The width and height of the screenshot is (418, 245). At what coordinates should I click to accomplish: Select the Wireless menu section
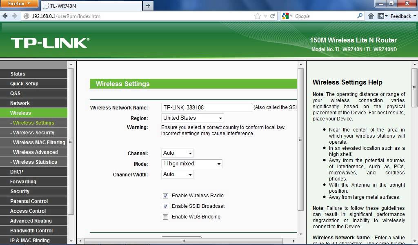(33, 113)
